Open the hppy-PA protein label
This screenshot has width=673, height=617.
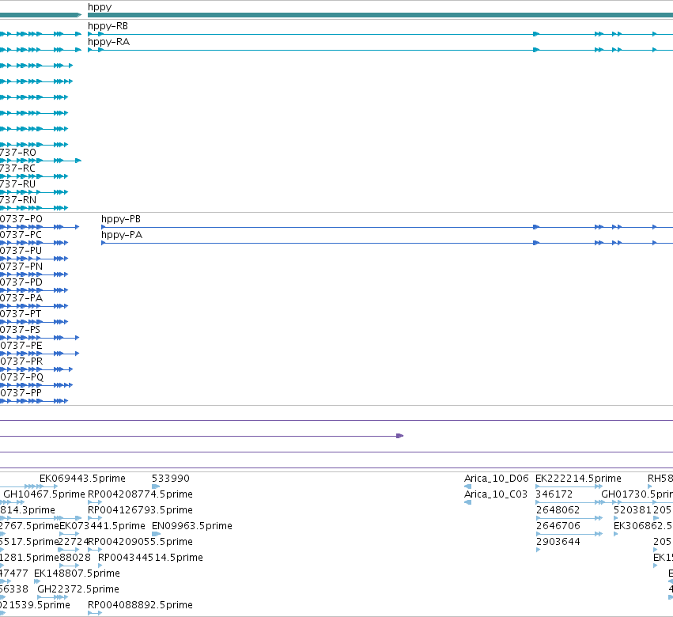pyautogui.click(x=122, y=235)
